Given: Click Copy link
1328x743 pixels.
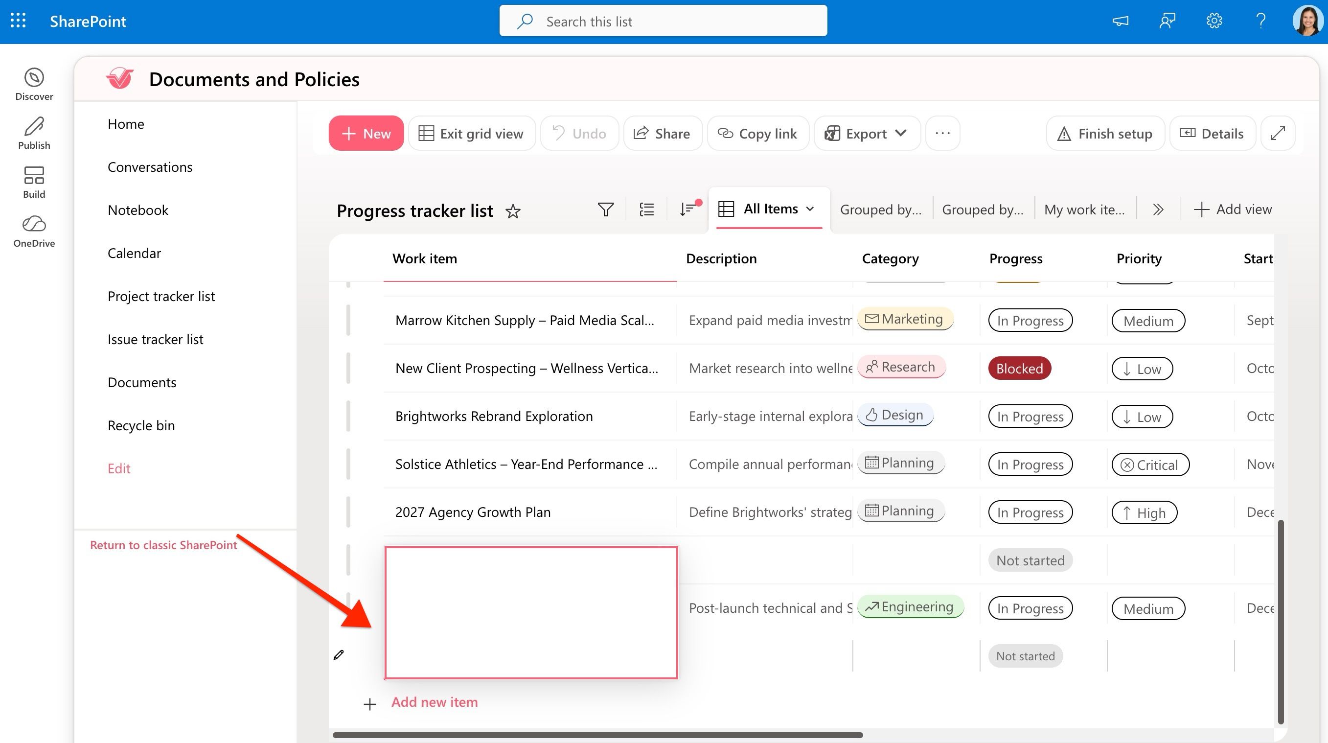Looking at the screenshot, I should (758, 134).
